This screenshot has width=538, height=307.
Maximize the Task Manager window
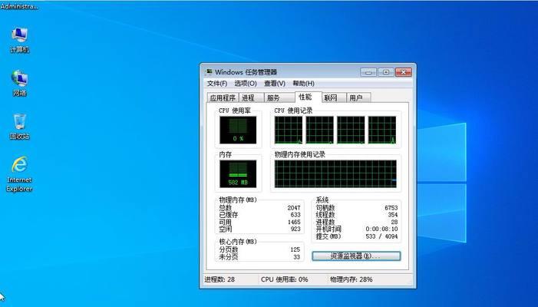386,72
